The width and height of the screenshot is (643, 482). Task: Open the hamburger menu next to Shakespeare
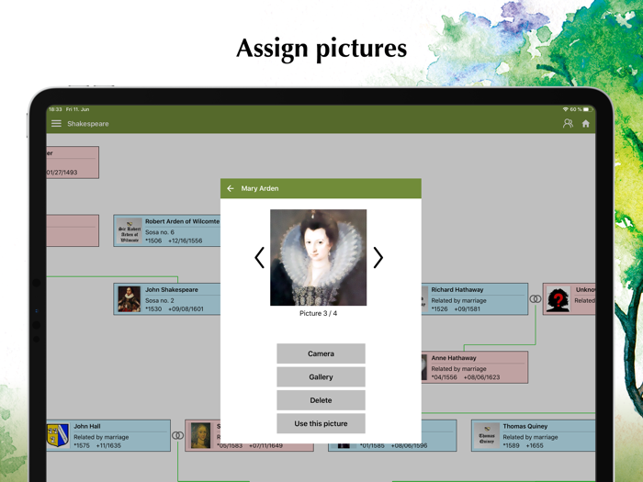(56, 123)
